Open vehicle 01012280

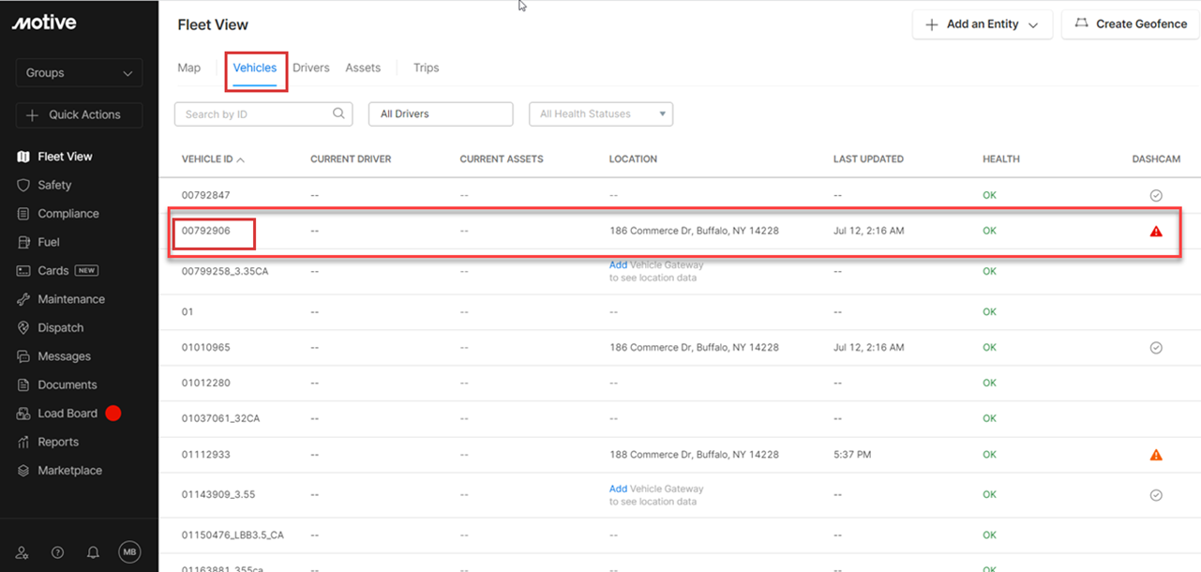tap(205, 383)
